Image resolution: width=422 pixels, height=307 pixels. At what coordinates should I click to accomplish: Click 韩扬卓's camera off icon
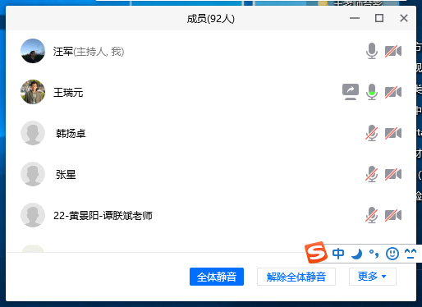pos(393,133)
